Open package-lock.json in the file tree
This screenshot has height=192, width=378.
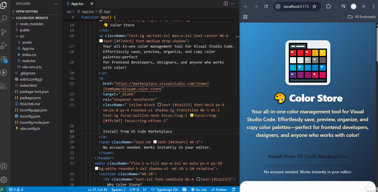(34, 92)
